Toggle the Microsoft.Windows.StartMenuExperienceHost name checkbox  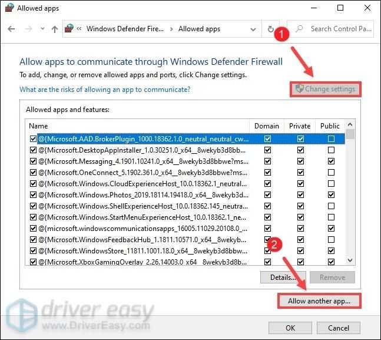coord(33,217)
